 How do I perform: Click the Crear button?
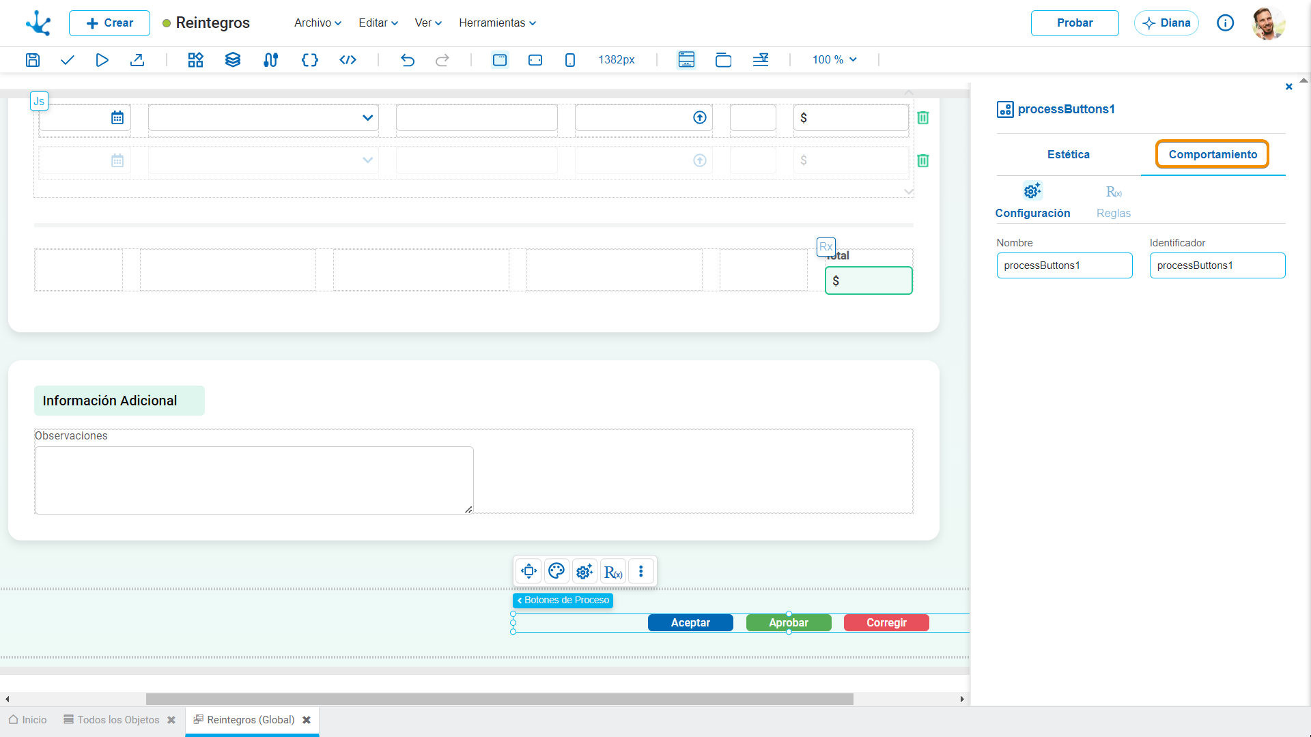click(x=109, y=23)
